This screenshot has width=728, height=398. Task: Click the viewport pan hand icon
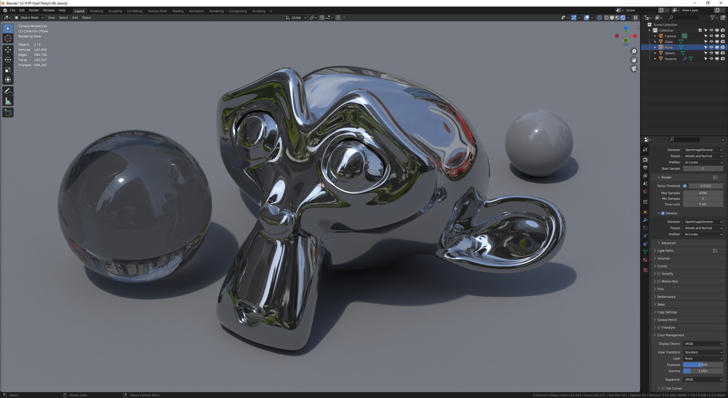(x=634, y=60)
